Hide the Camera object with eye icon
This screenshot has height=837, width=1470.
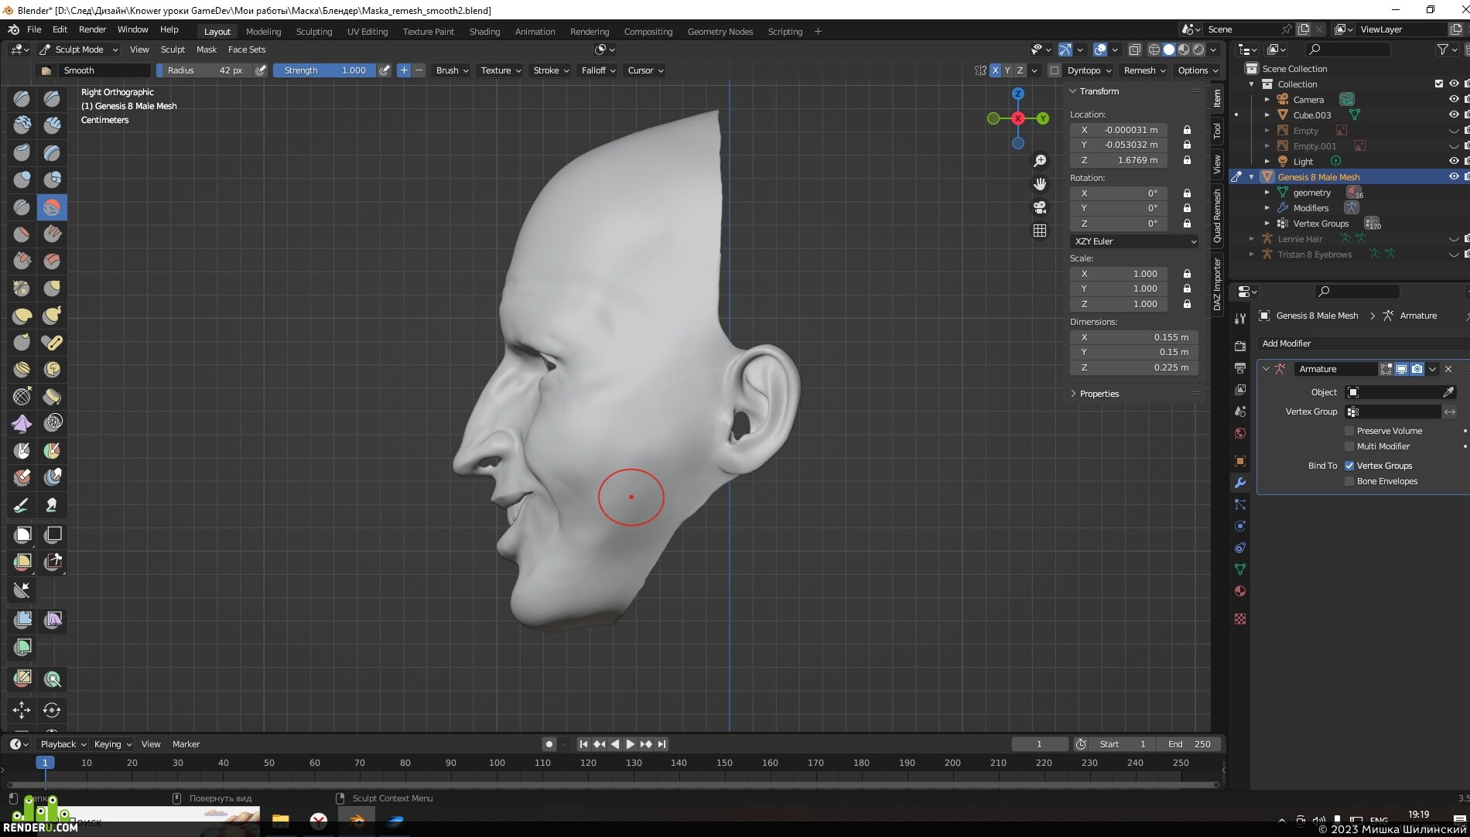(1454, 99)
